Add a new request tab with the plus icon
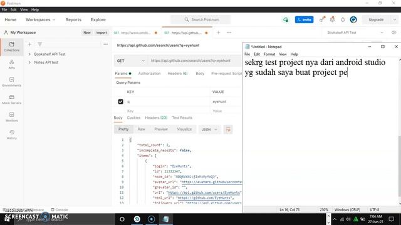Screen dimensions: 401x225 219,32
